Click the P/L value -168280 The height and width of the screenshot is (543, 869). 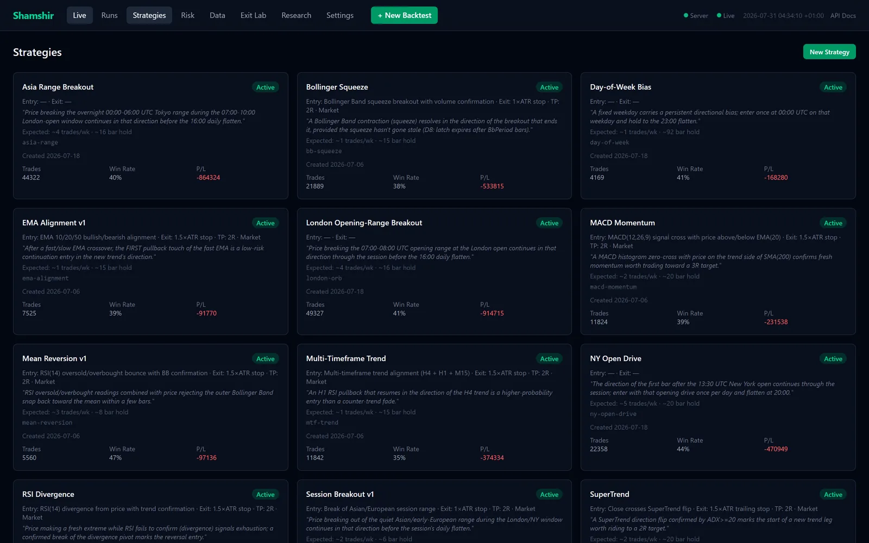[x=776, y=178]
